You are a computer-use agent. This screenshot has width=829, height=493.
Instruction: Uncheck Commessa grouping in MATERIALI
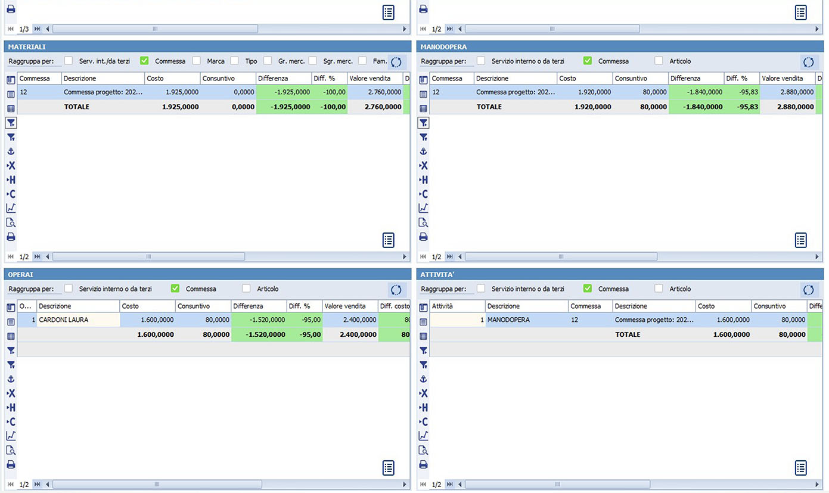[x=144, y=61]
